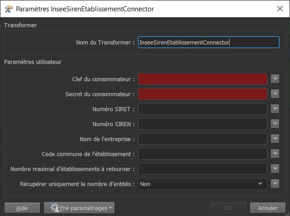The width and height of the screenshot is (290, 216).
Task: Open the Pré-paramétrages menu button
Action: pyautogui.click(x=79, y=208)
